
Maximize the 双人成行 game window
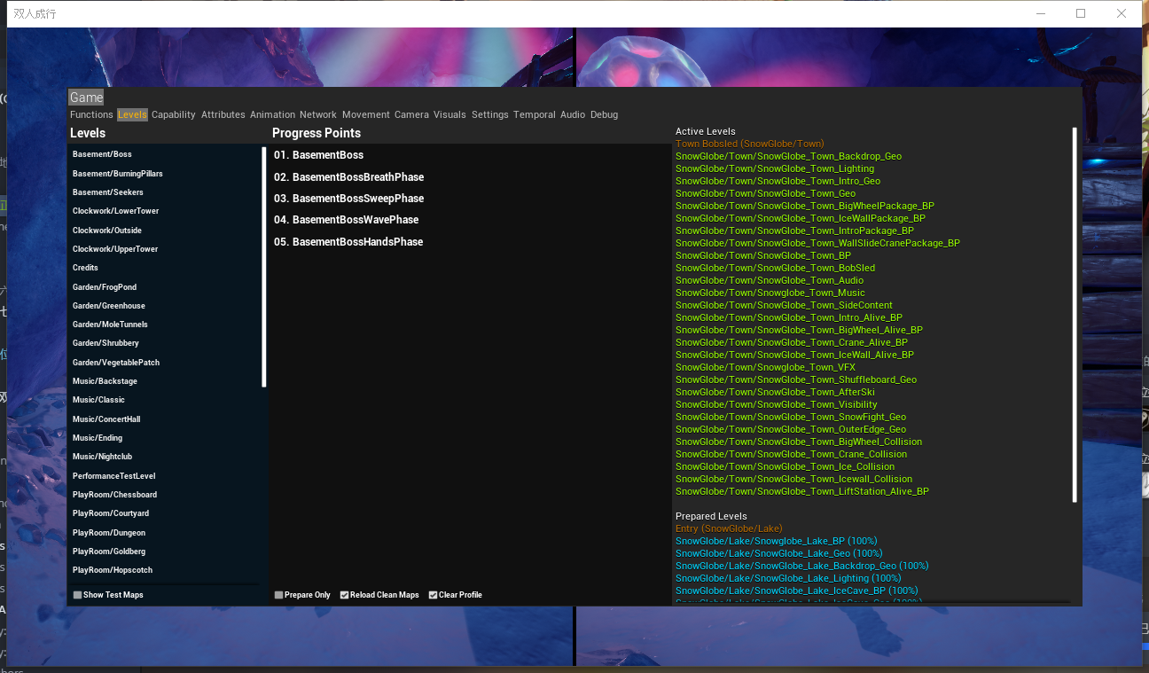[1081, 13]
